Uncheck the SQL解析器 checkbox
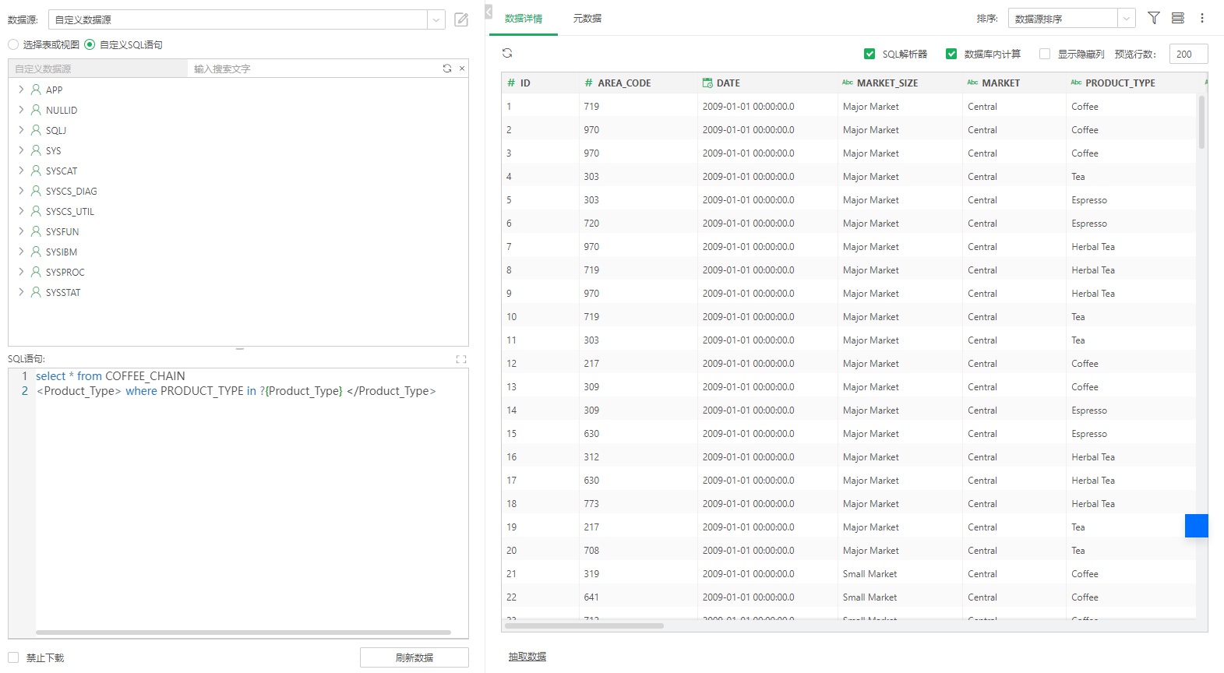Viewport: 1224px width, 673px height. click(x=869, y=54)
